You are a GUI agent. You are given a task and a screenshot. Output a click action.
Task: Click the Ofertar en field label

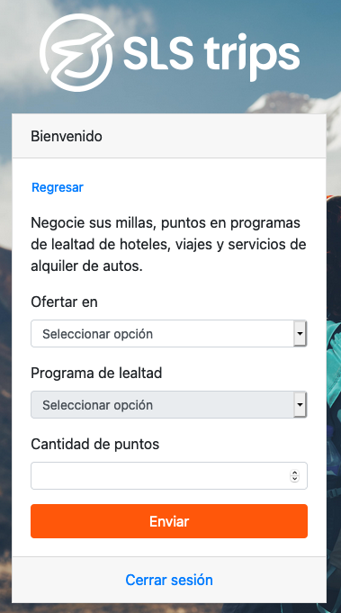pos(64,302)
